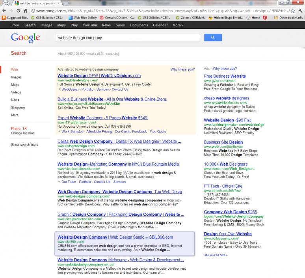Expand the More dropdown in top bar
This screenshot has width=305, height=278.
(178, 25)
